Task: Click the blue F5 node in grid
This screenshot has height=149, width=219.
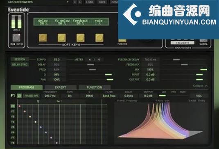Action: pyautogui.click(x=41, y=127)
